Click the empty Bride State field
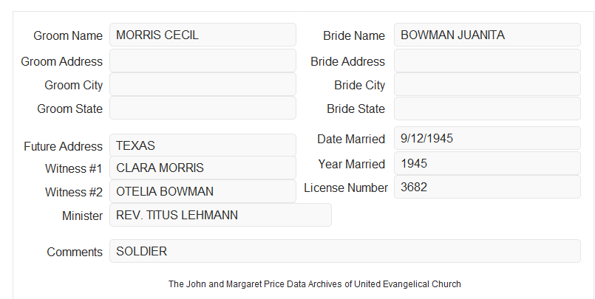 (x=487, y=109)
